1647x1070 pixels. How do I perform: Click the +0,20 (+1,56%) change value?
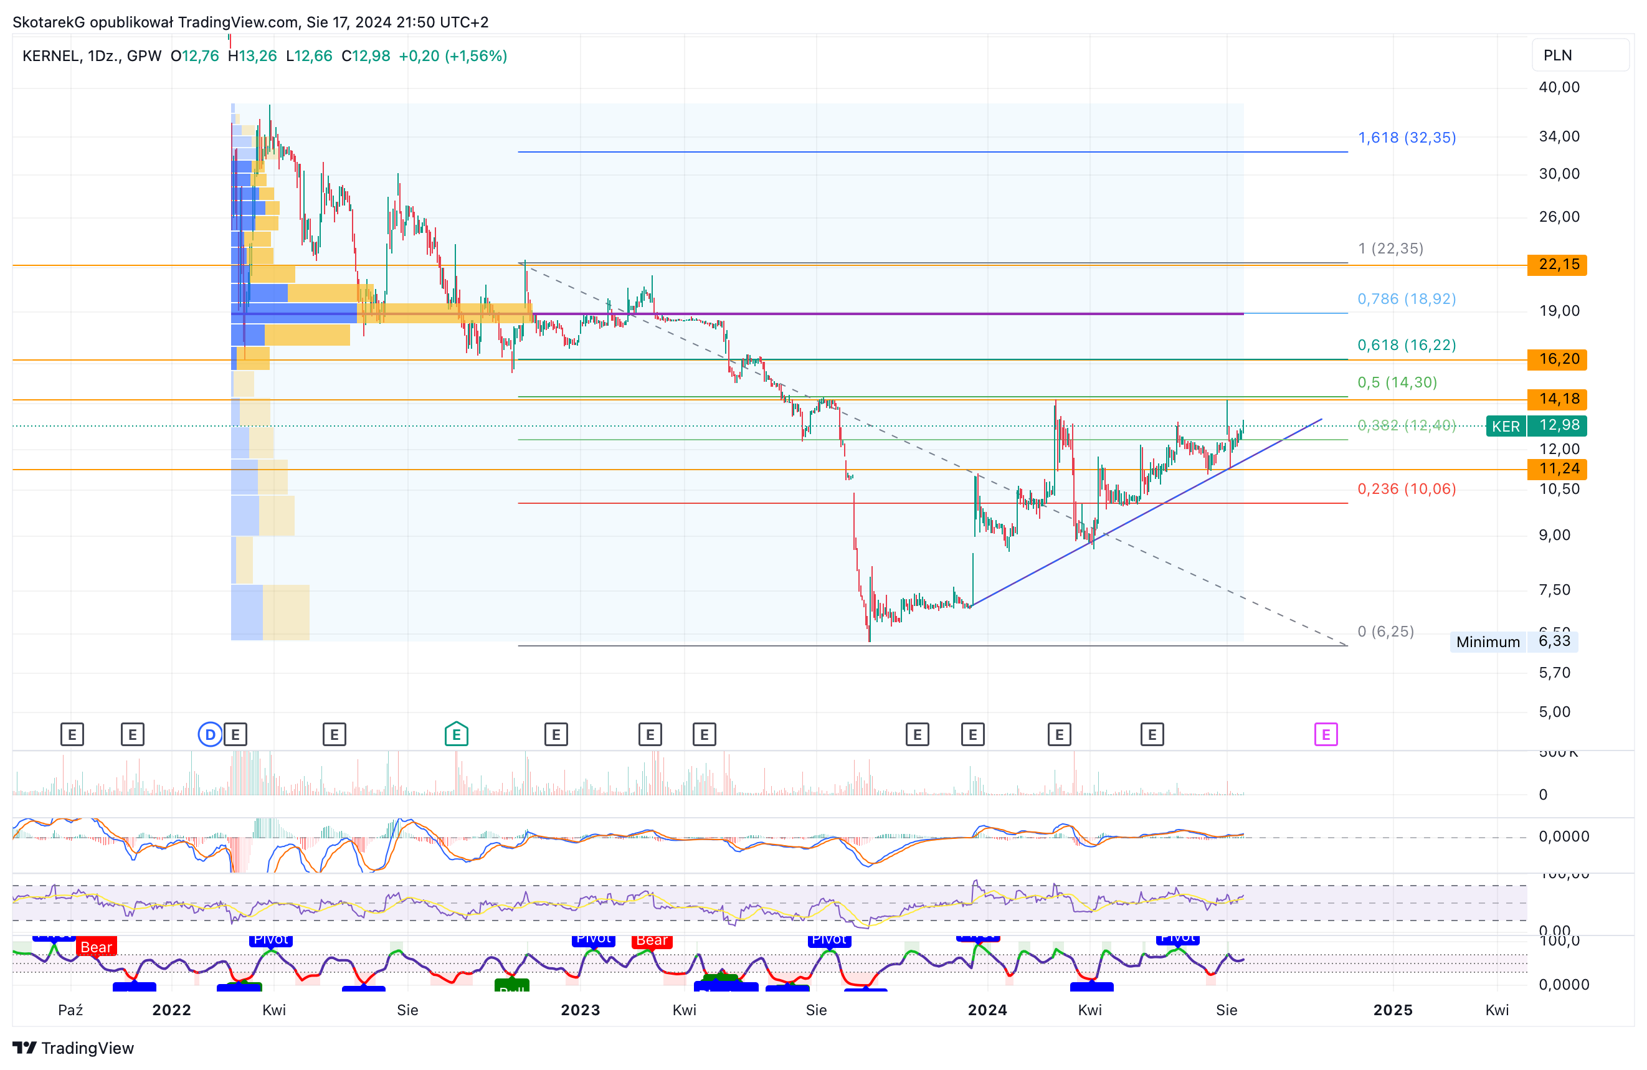[x=453, y=56]
